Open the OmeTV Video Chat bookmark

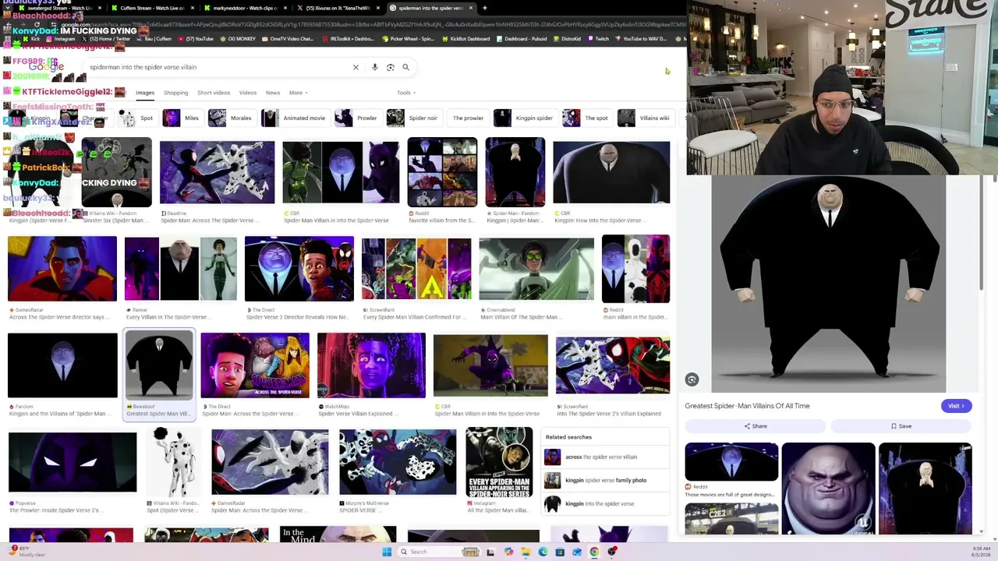(x=288, y=38)
